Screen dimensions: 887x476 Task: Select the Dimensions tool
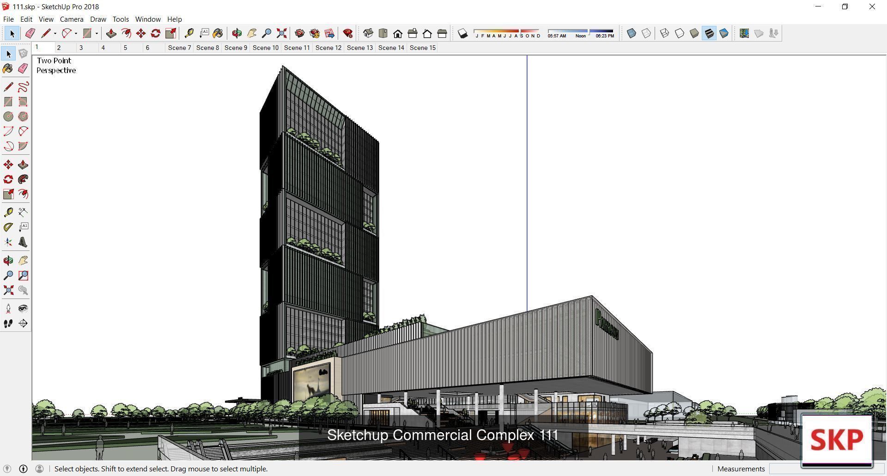coord(23,212)
